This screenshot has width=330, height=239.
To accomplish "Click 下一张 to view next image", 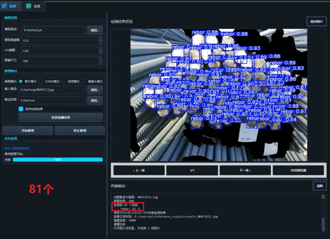I will tap(245, 170).
